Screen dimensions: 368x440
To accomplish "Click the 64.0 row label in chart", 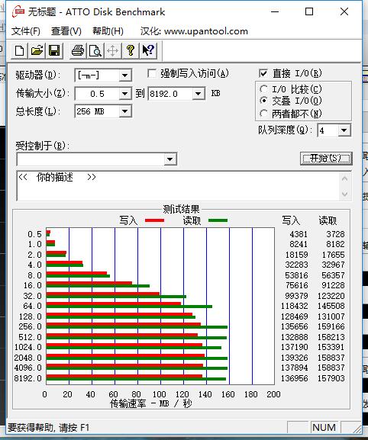I will (x=32, y=306).
